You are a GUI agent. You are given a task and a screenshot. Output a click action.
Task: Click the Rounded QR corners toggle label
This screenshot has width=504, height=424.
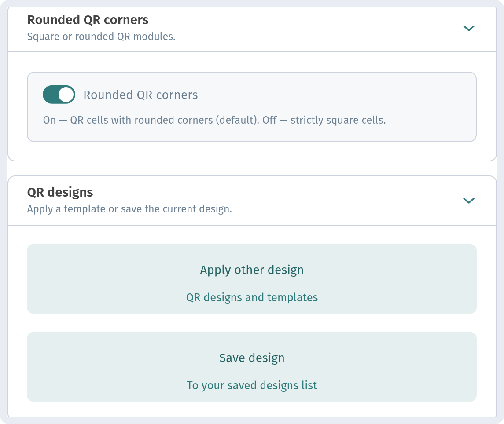(x=140, y=95)
